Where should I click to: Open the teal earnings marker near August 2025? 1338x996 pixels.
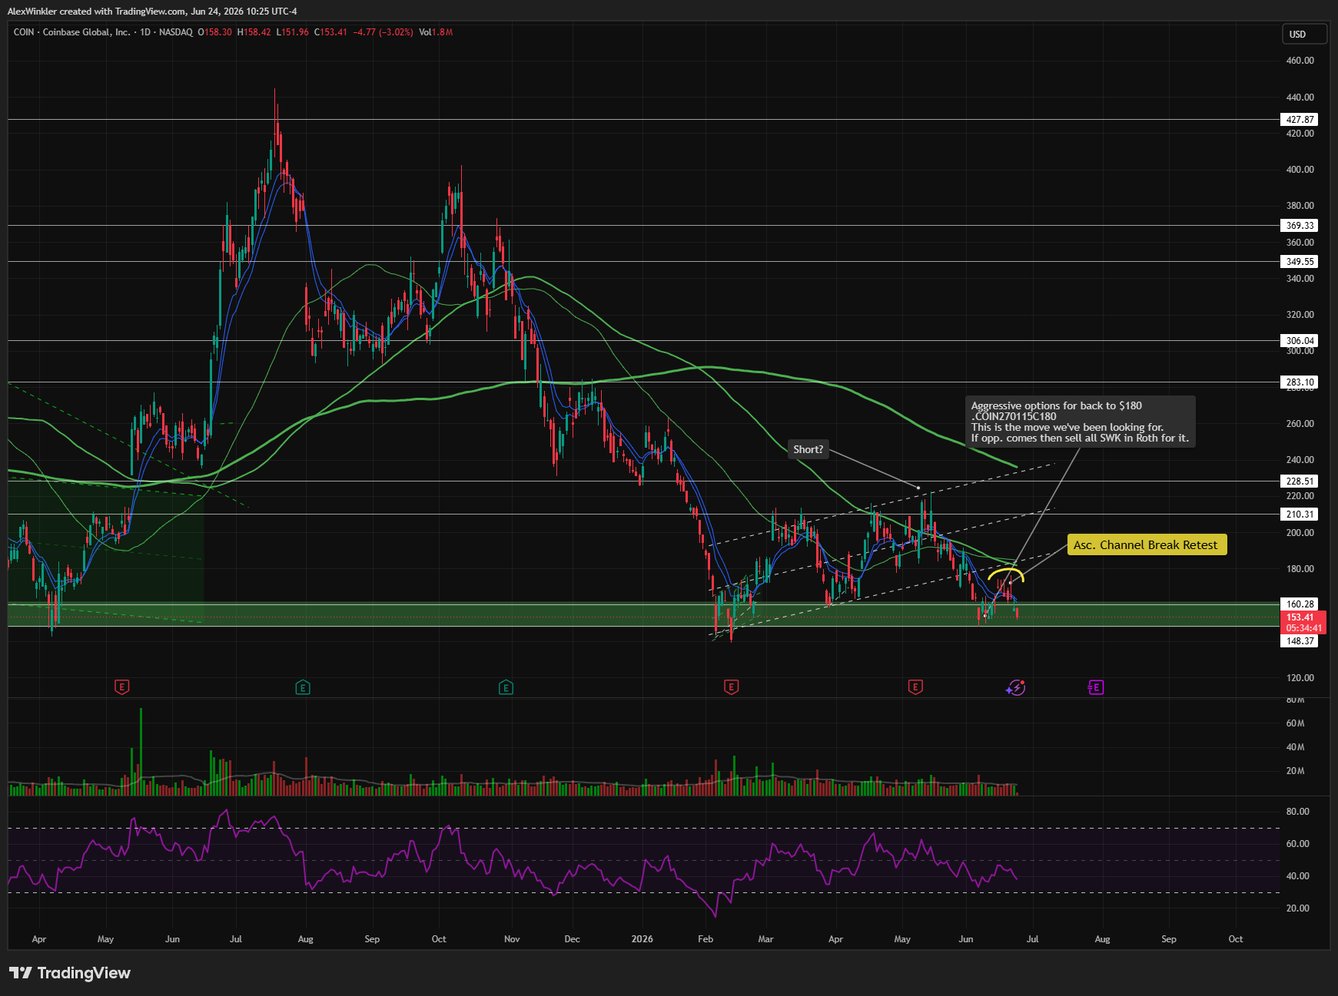tap(303, 687)
